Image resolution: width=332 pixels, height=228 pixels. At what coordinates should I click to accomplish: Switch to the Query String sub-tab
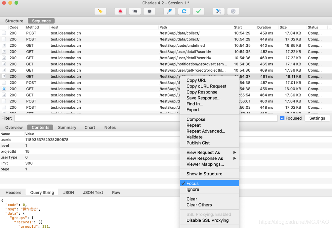[x=42, y=193]
